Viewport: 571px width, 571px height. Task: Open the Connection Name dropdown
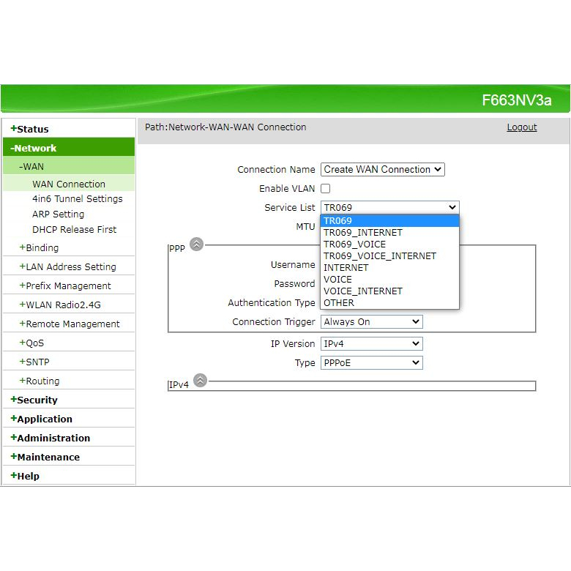pyautogui.click(x=382, y=169)
